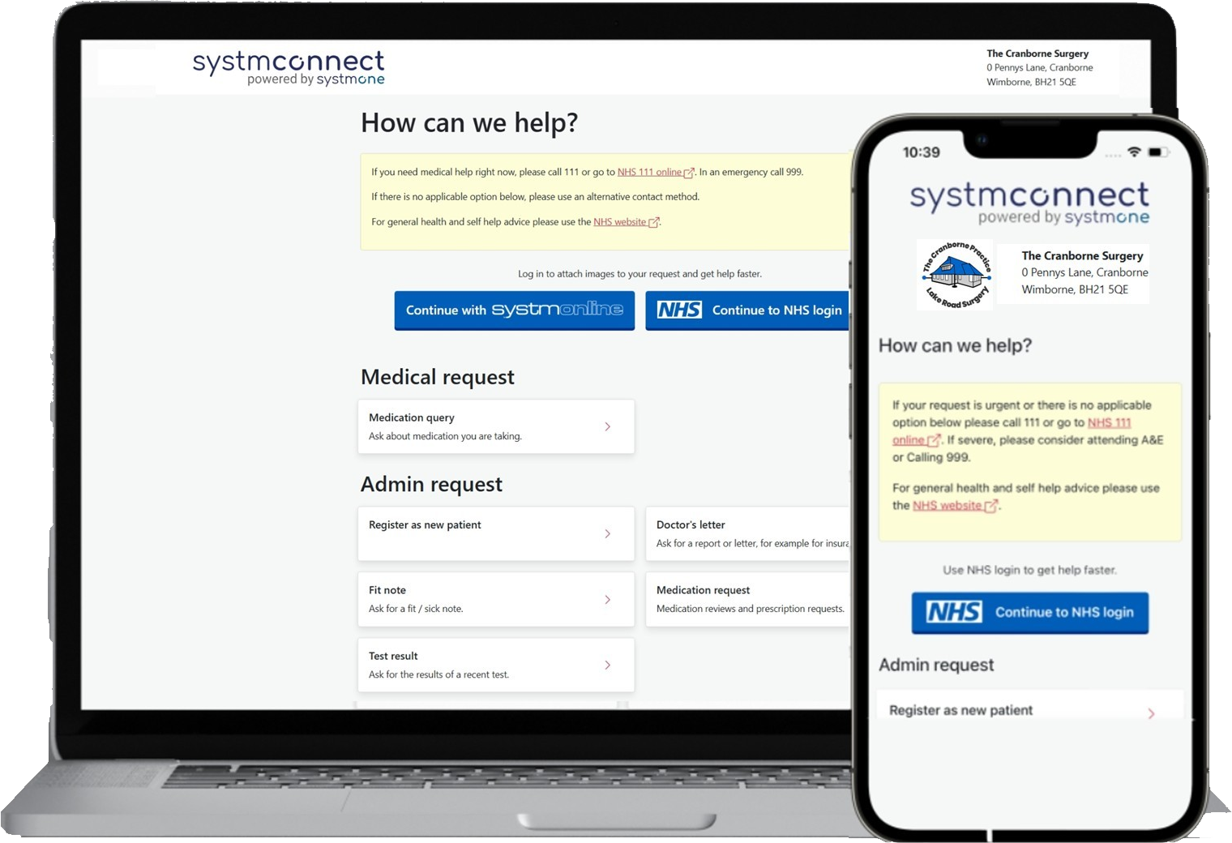Open NHS website link on laptop
The width and height of the screenshot is (1232, 843).
click(619, 221)
